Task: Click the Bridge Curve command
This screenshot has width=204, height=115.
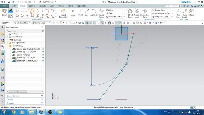Action: 158,10
